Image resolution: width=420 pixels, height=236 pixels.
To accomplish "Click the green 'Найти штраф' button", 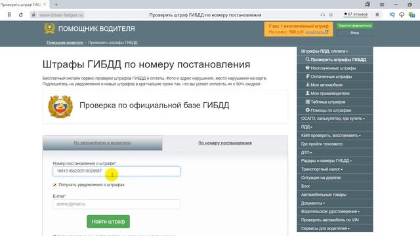I will (108, 222).
